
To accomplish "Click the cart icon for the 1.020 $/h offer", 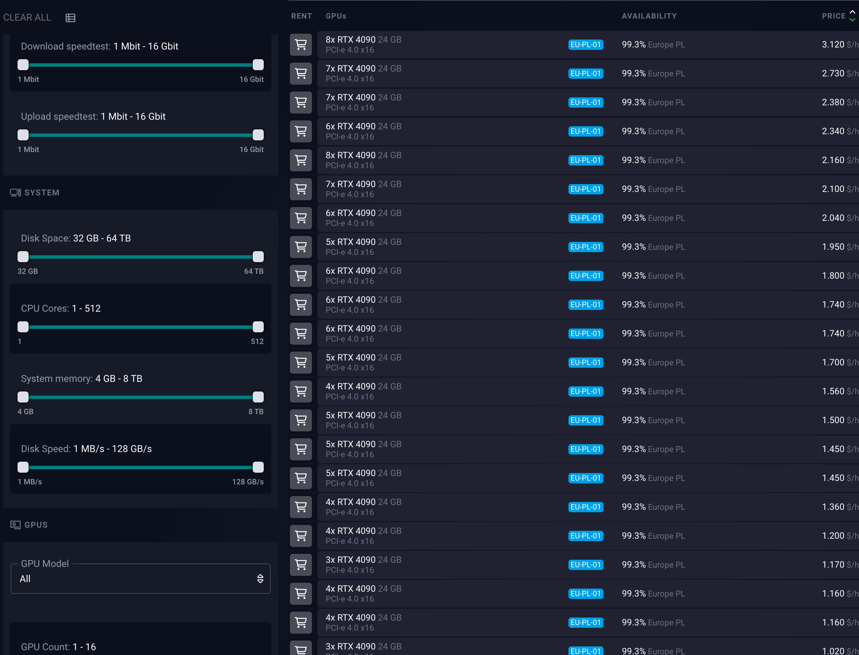I will [x=301, y=649].
